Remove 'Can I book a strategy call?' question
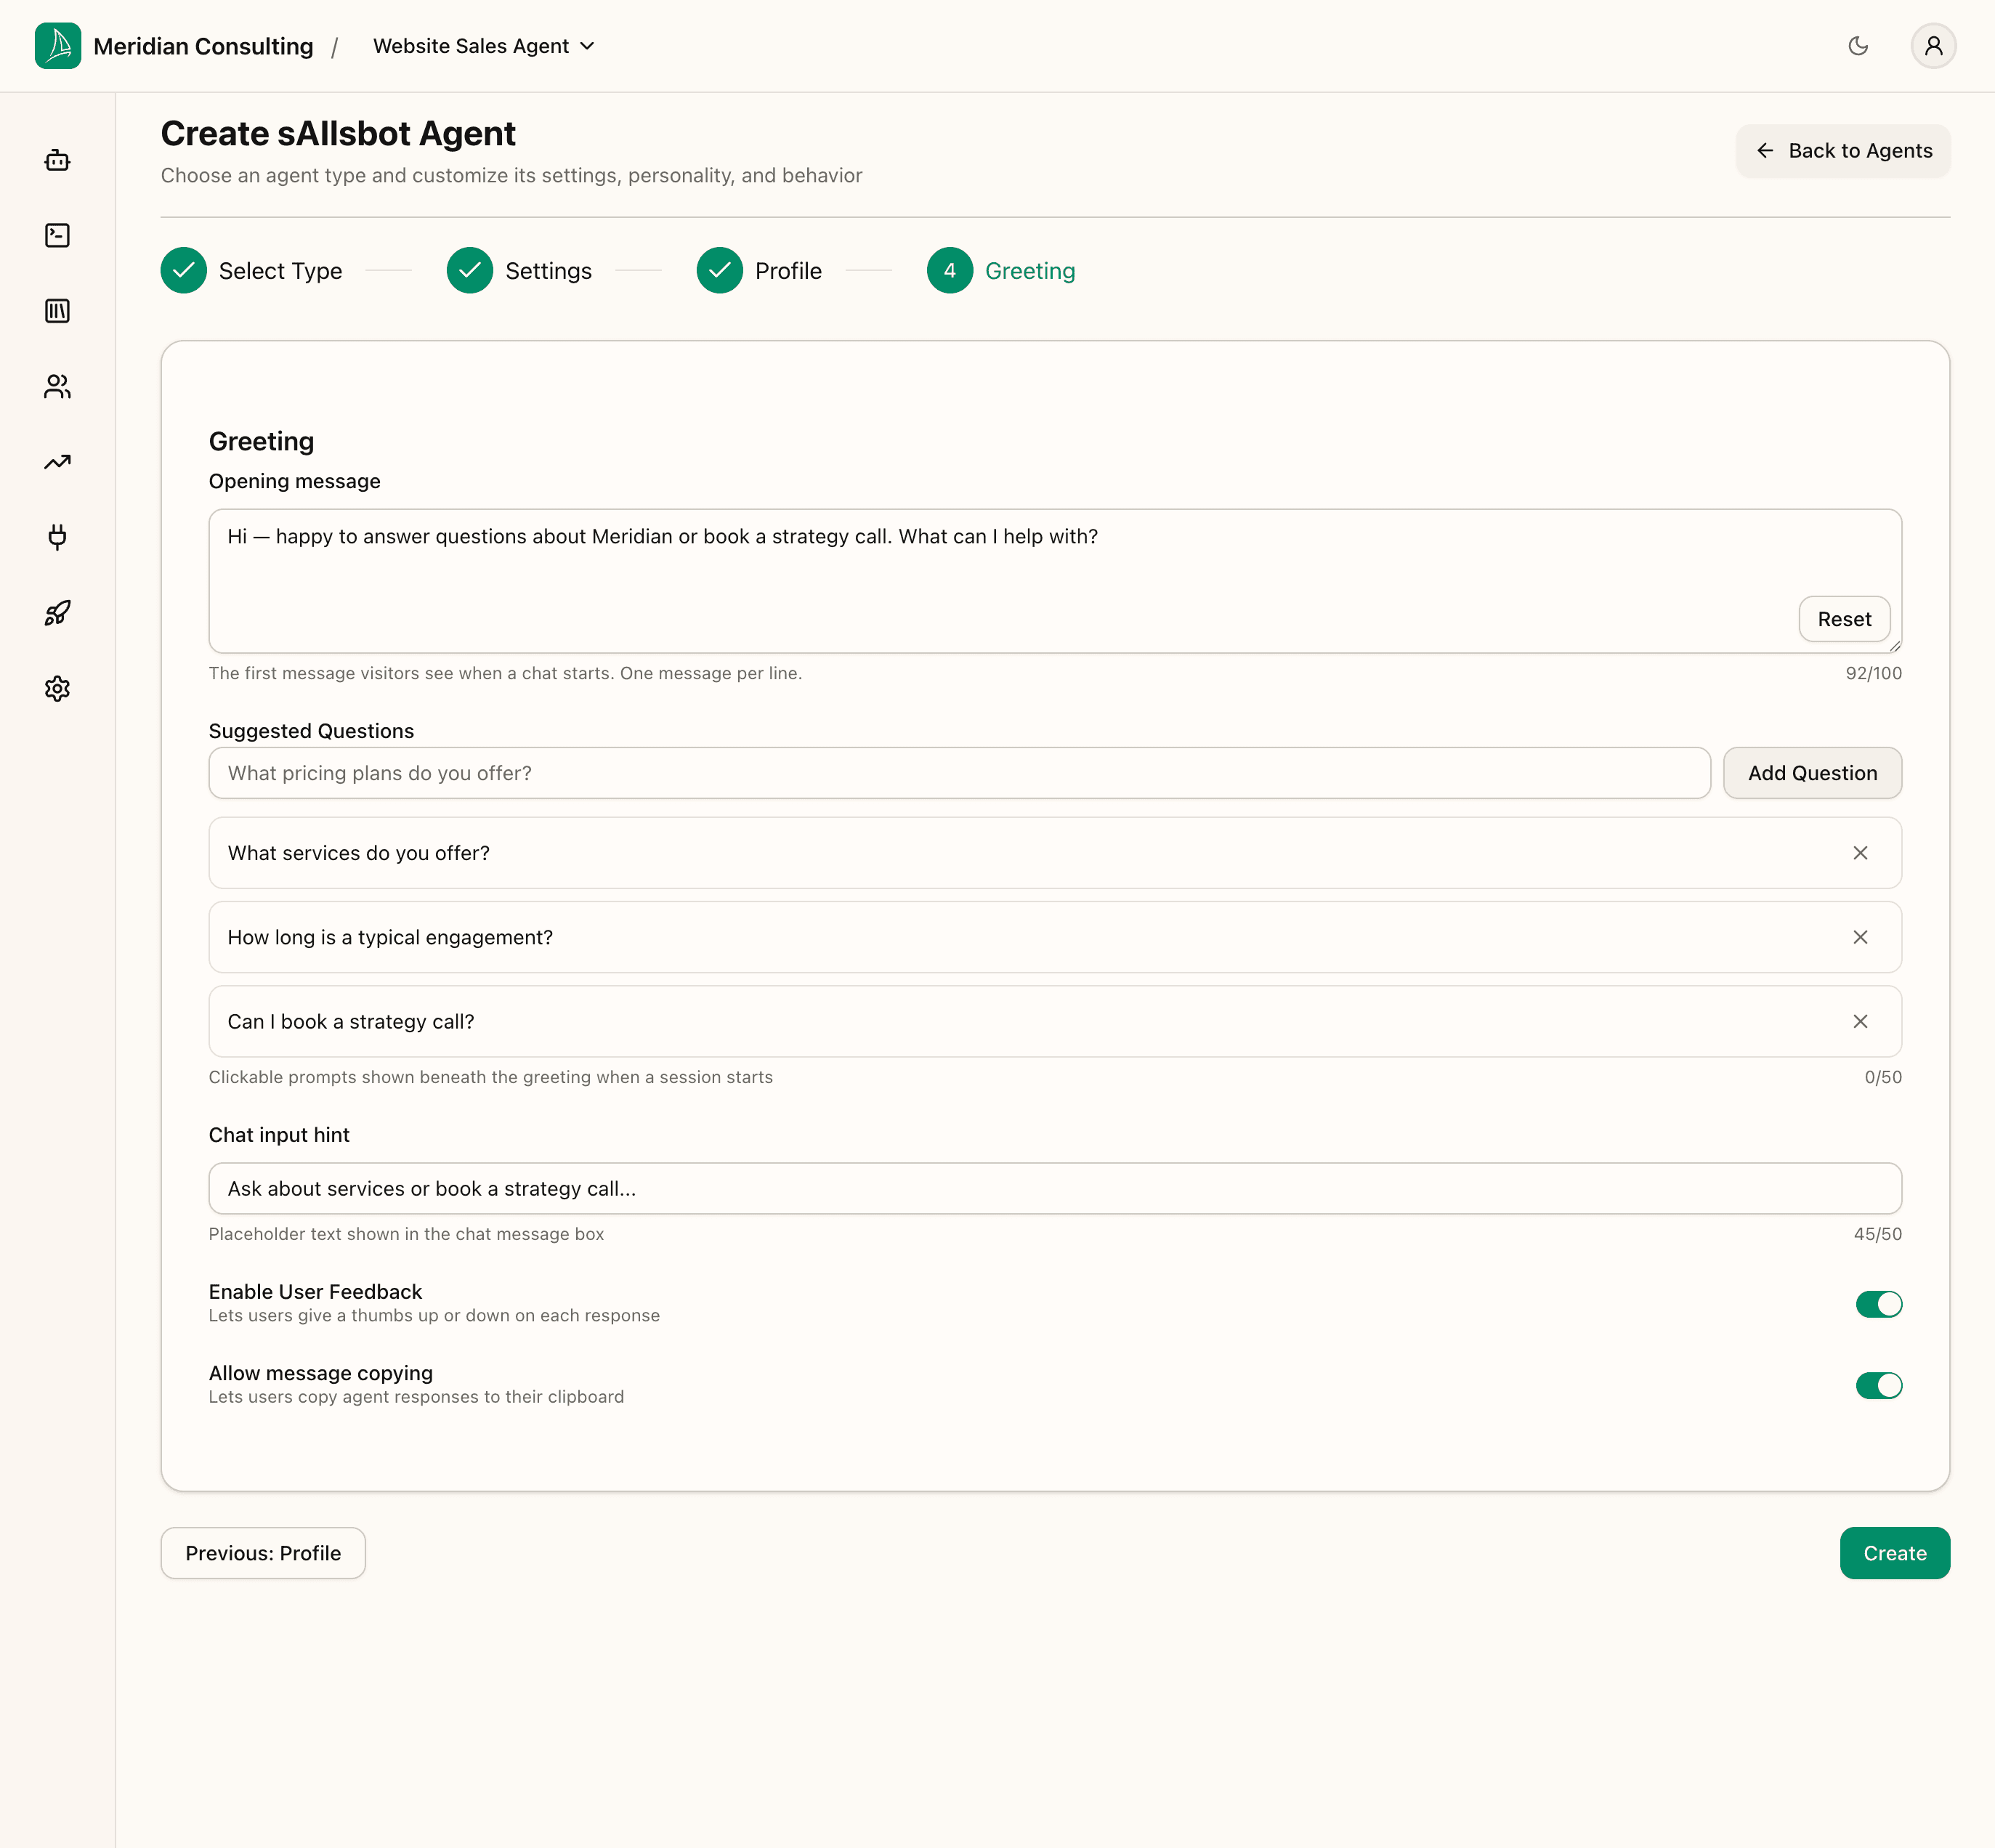Screen dimensions: 1995x1848 pos(1860,1021)
